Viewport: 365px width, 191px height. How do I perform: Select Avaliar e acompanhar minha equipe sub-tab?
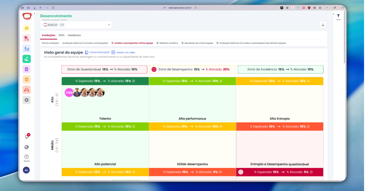point(132,43)
